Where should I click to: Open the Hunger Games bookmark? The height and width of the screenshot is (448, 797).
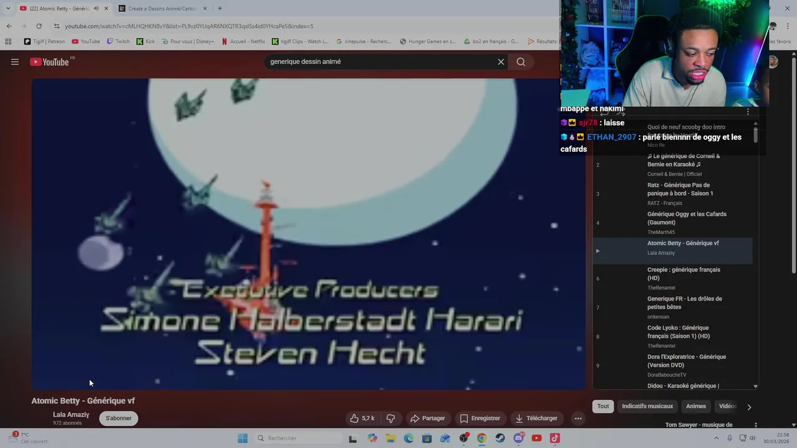point(427,42)
